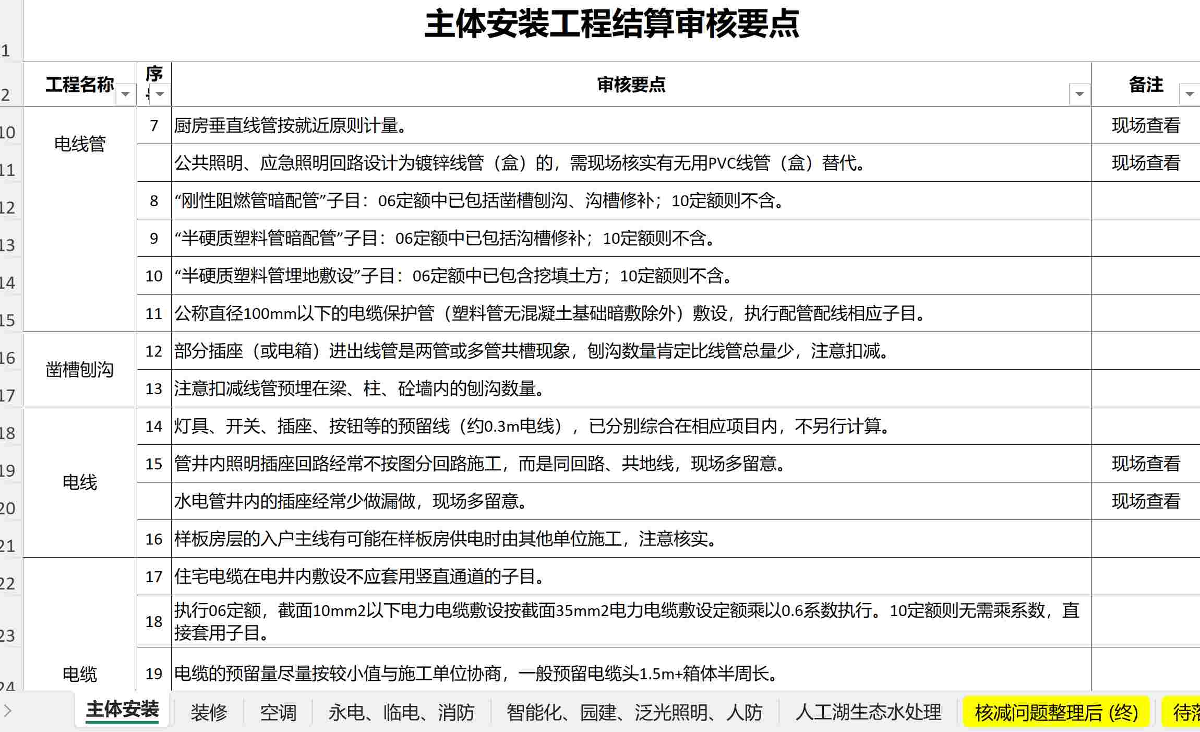Click the cell starting with 部分插座（或电箱）
This screenshot has width=1200, height=732.
(631, 351)
